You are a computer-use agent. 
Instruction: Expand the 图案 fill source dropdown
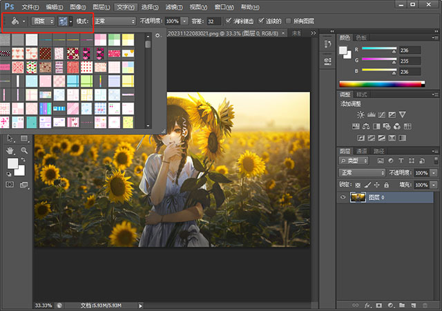[43, 21]
